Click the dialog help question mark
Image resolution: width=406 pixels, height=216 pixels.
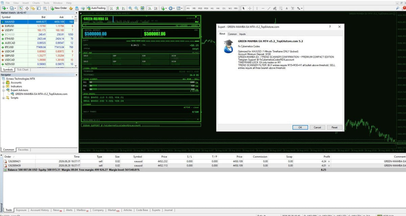[x=330, y=27]
